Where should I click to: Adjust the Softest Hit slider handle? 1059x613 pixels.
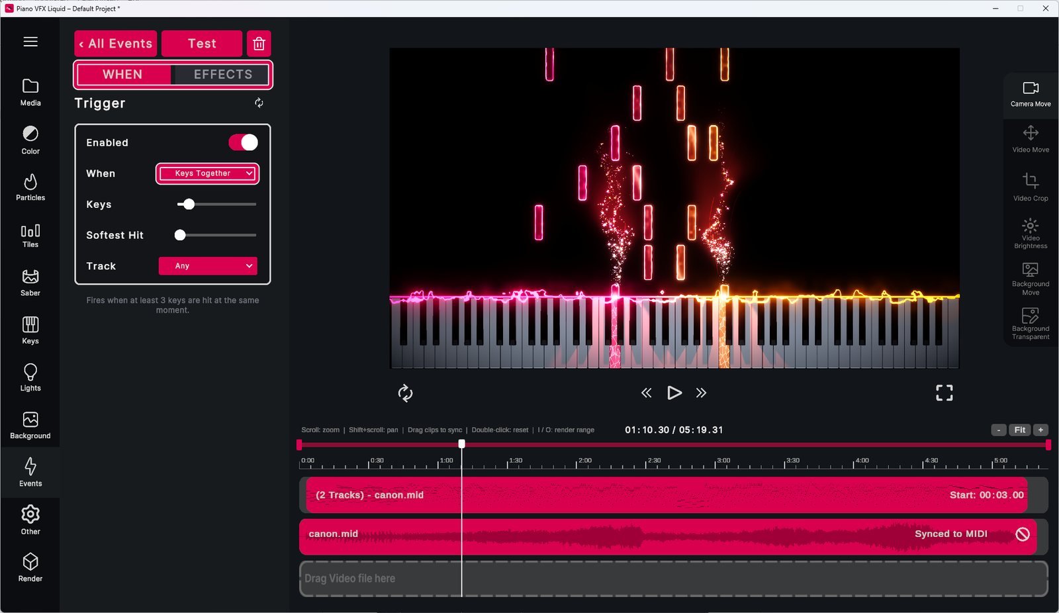click(180, 235)
